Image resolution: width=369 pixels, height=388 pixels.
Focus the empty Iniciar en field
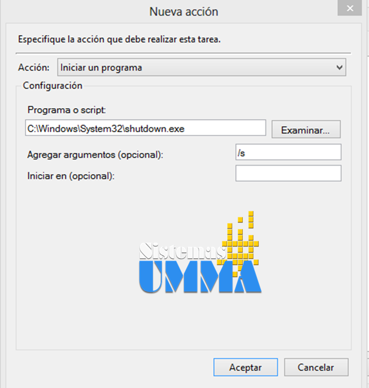(288, 173)
